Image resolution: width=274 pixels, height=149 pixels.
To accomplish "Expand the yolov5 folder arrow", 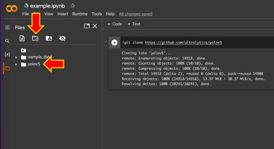I will [x=16, y=64].
